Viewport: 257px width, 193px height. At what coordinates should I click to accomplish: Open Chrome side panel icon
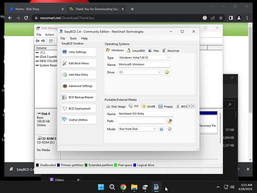pos(231,18)
